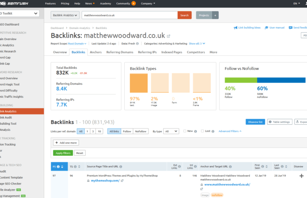This screenshot has width=307, height=198.
Task: Switch to the Overview tab
Action: (x=60, y=52)
